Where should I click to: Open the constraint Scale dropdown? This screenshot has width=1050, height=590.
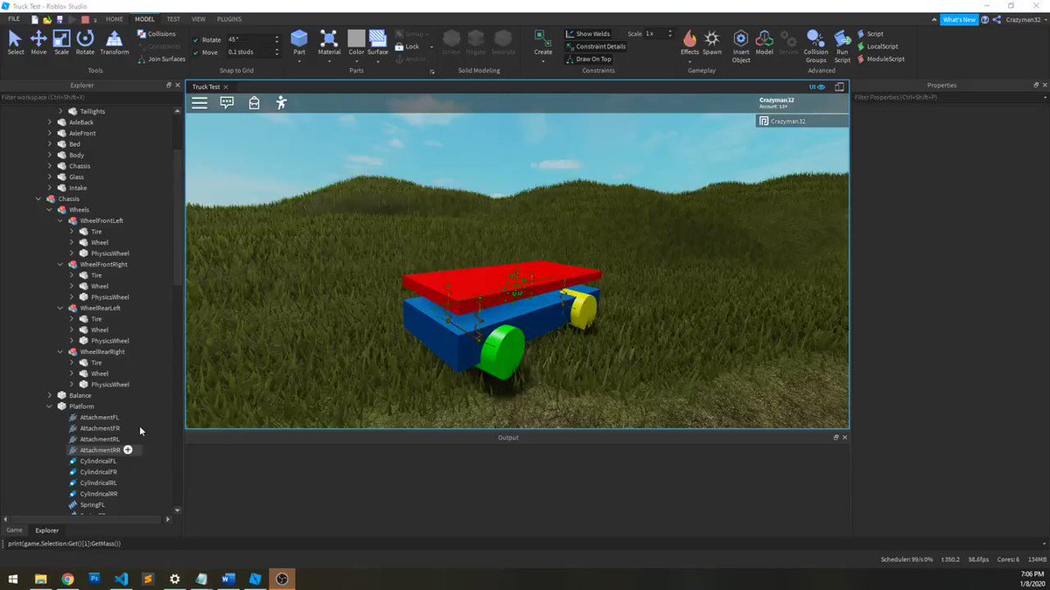pyautogui.click(x=670, y=34)
